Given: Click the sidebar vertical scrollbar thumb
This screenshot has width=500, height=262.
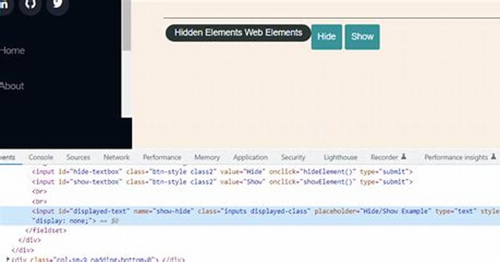Looking at the screenshot, I should pyautogui.click(x=127, y=25).
